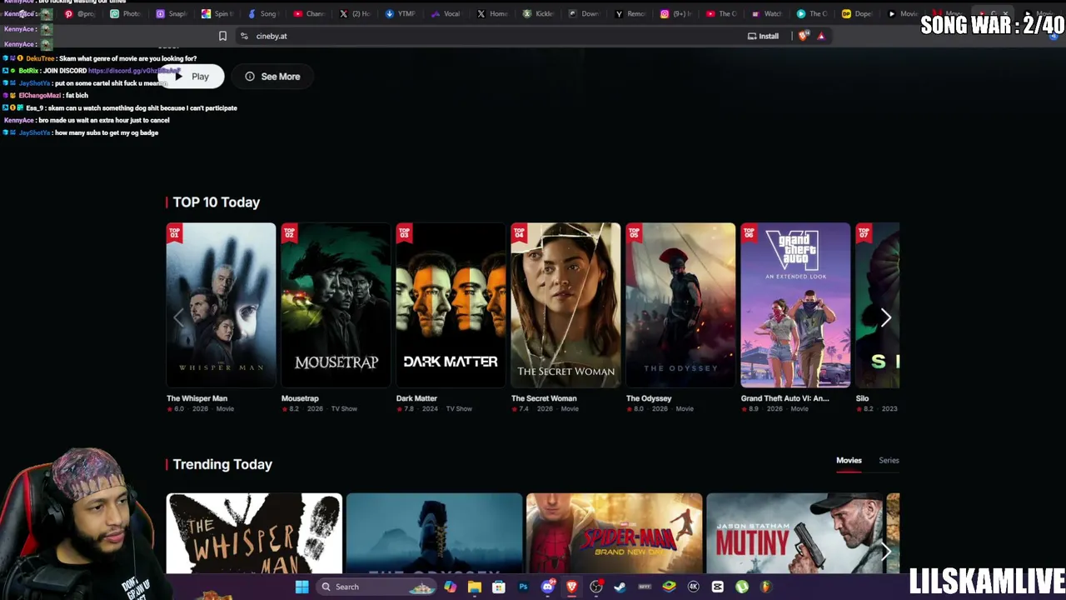Screen dimensions: 1066x600
Task: Select the Series tab in Trending Today
Action: (x=889, y=460)
